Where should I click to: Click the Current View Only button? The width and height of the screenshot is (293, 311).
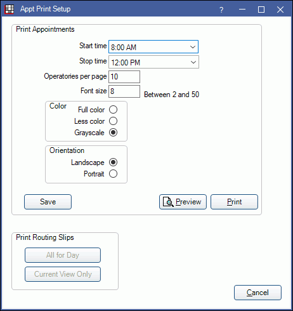click(x=63, y=274)
